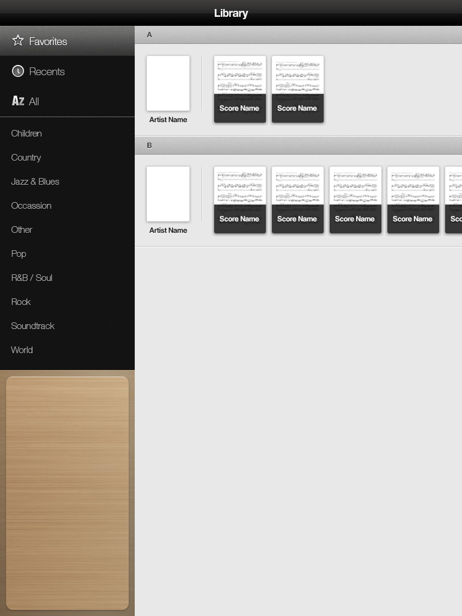Open the Artist Name thumbnail in section B
This screenshot has width=462, height=616.
(168, 194)
